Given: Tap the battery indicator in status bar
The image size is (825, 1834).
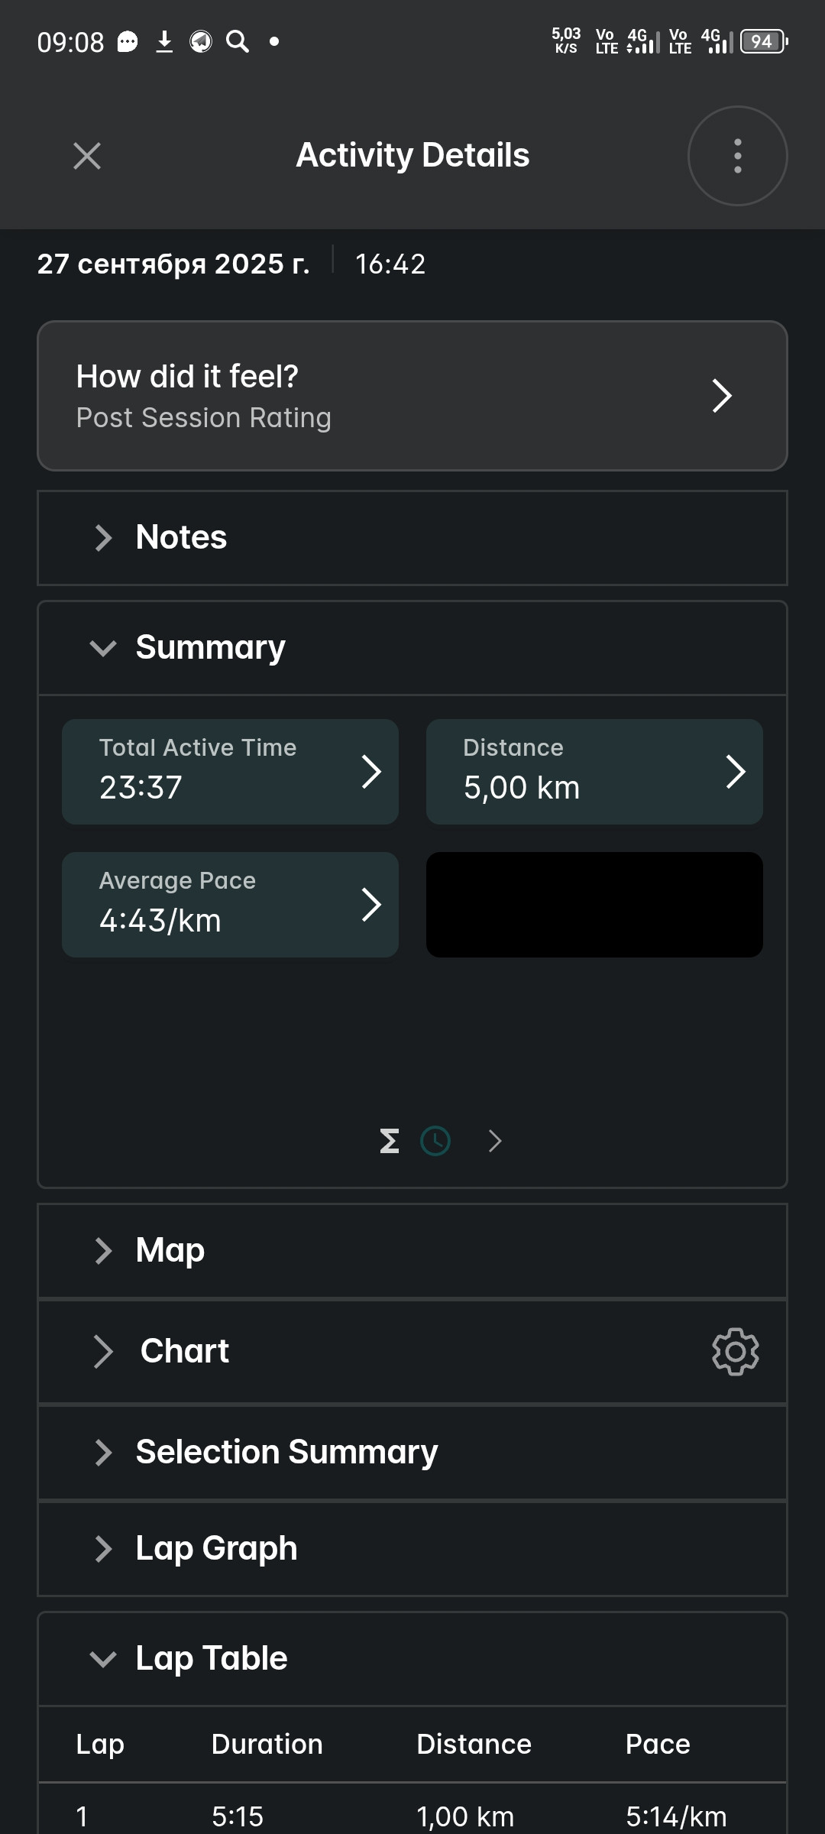Looking at the screenshot, I should (764, 41).
